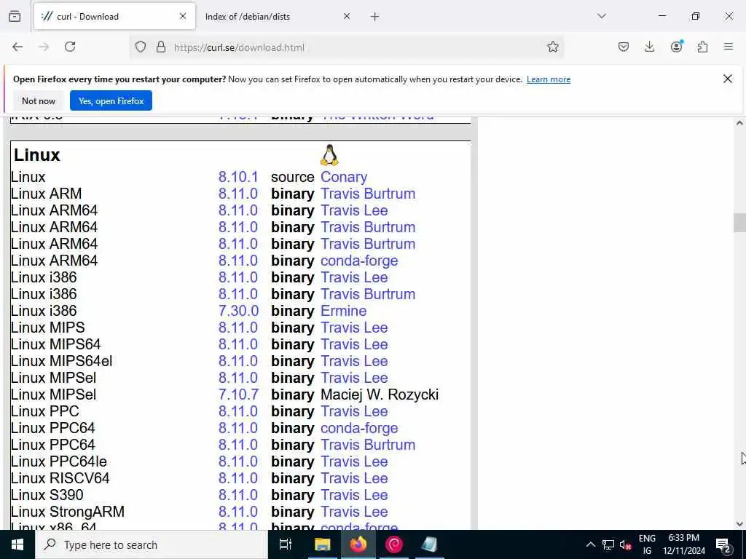The image size is (746, 559).
Task: Open Firefox View icon in tab bar
Action: 15,16
